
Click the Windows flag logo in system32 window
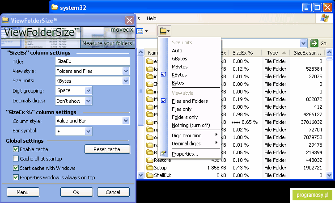[325, 18]
